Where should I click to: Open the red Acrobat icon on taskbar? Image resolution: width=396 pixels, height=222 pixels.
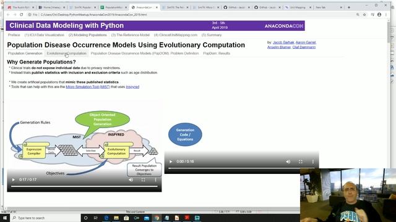(187, 218)
